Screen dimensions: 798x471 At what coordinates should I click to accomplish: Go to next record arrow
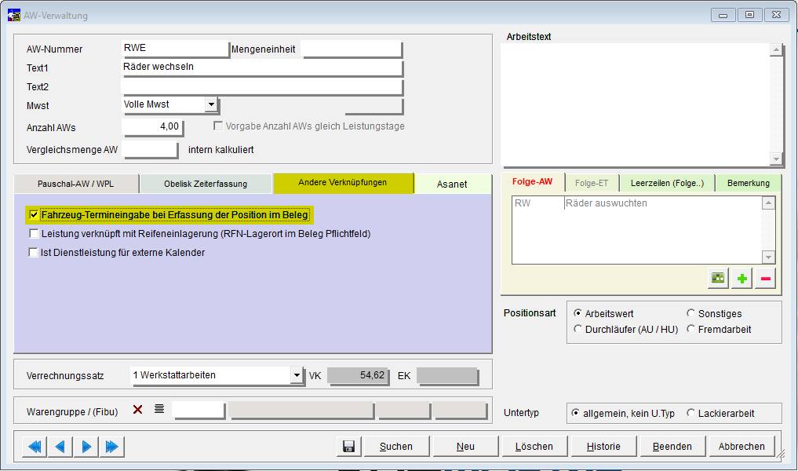pos(86,447)
